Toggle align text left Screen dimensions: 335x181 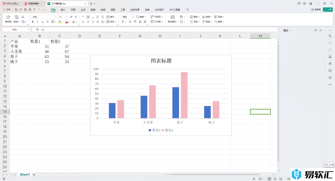coord(83,22)
